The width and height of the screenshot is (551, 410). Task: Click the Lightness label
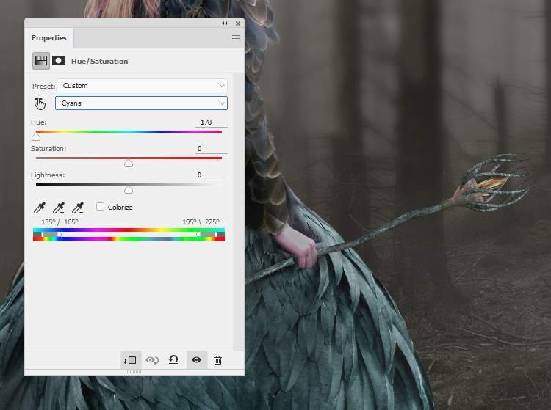pyautogui.click(x=48, y=175)
